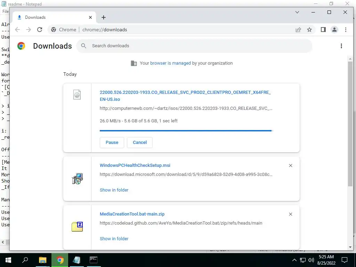Show MediaCreationTool.bat-main.zip in folder
The image size is (356, 267).
click(114, 238)
